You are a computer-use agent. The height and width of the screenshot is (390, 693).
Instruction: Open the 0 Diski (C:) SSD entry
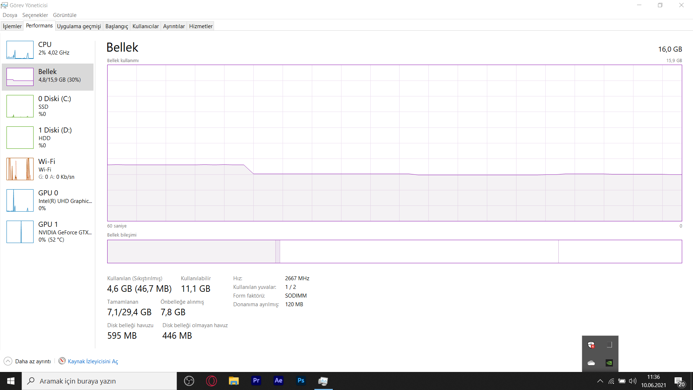pos(48,106)
